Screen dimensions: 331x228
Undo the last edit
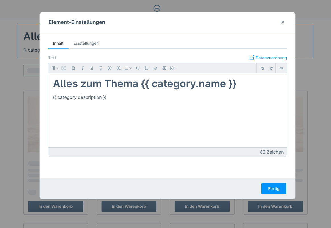tap(262, 68)
